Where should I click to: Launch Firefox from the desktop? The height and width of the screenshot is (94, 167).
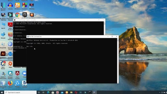click(10, 83)
